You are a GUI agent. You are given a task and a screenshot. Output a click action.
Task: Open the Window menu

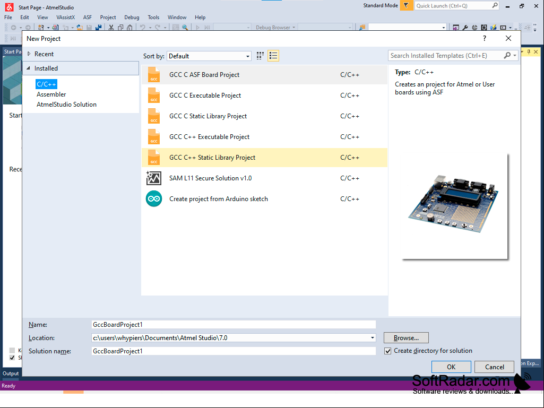coord(177,18)
